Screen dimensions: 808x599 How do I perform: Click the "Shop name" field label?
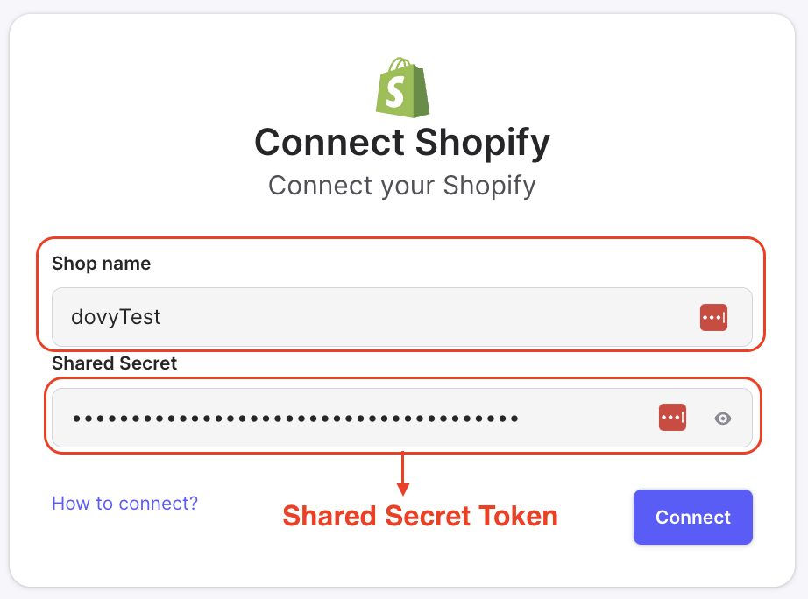tap(102, 264)
